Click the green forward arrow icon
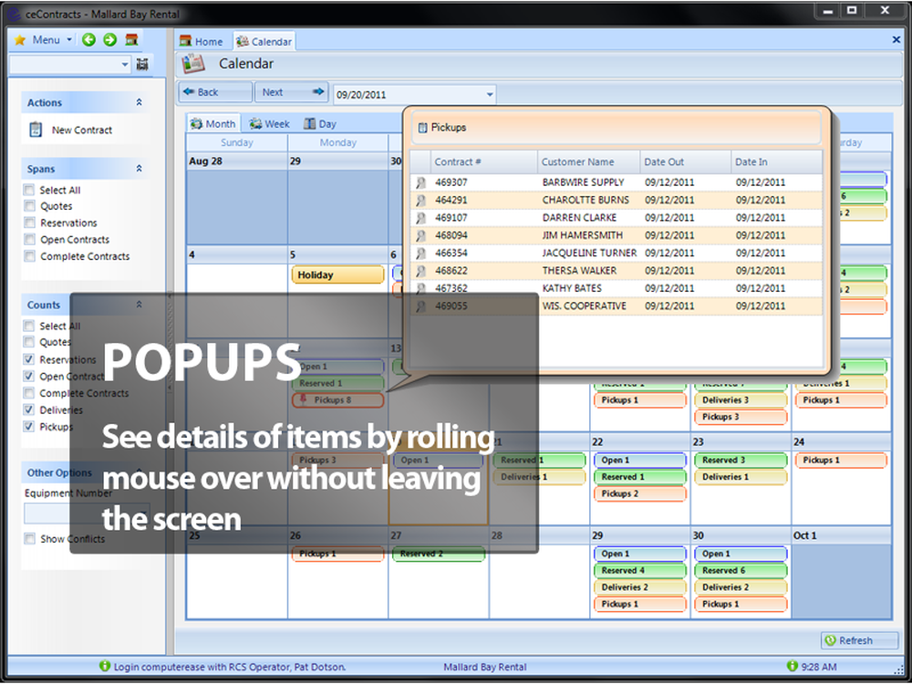Screen dimensions: 912x684 point(109,40)
